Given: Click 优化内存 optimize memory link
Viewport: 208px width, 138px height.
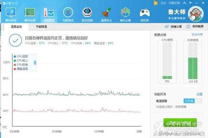Looking at the screenshot, I should (197, 35).
